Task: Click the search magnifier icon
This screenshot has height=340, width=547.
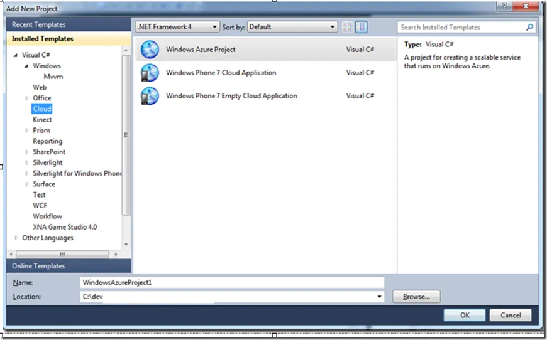Action: [529, 27]
